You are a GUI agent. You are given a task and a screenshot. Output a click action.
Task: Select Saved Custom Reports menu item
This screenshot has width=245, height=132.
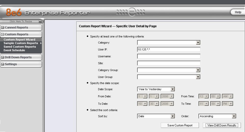[20, 47]
